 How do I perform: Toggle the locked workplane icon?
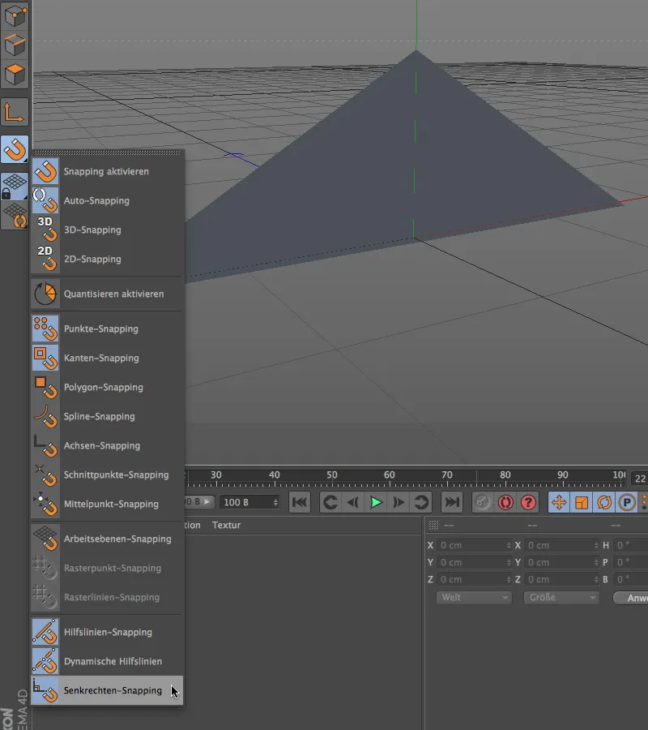(15, 187)
